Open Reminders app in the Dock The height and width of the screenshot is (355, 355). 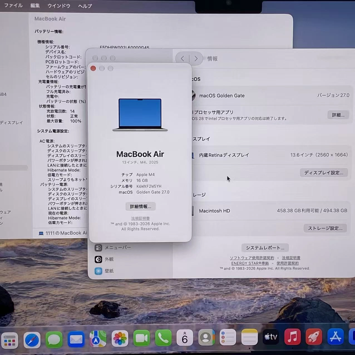[x=228, y=337]
